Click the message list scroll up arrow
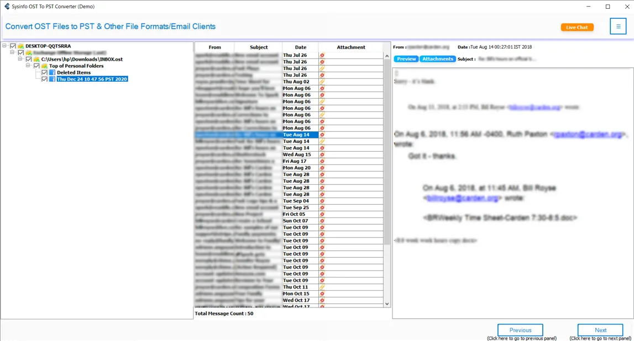The width and height of the screenshot is (634, 341). [x=387, y=56]
